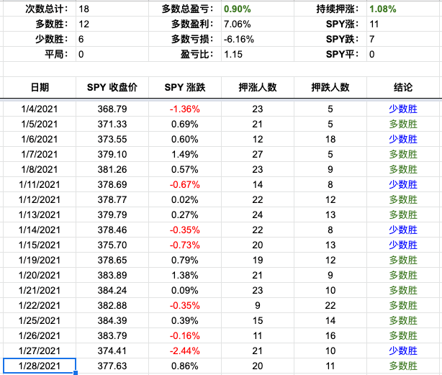Select closing price 384.24
442x375 pixels.
(x=112, y=290)
